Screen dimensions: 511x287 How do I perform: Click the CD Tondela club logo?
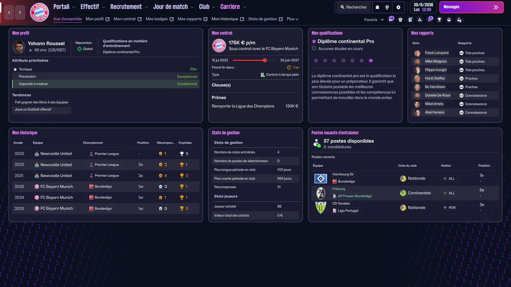(x=320, y=207)
